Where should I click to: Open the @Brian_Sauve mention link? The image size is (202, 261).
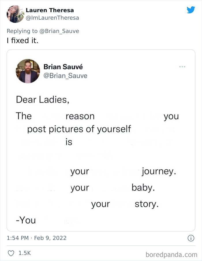point(60,31)
